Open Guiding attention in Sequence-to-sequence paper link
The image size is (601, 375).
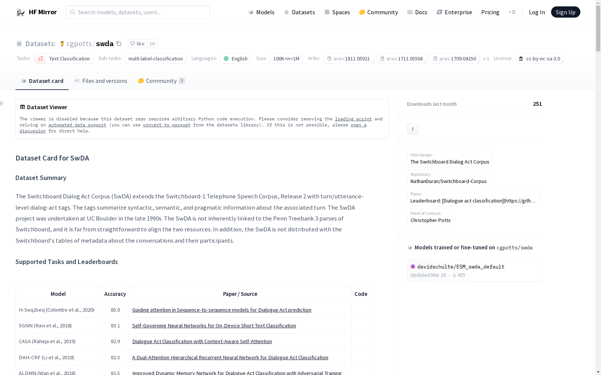(222, 310)
